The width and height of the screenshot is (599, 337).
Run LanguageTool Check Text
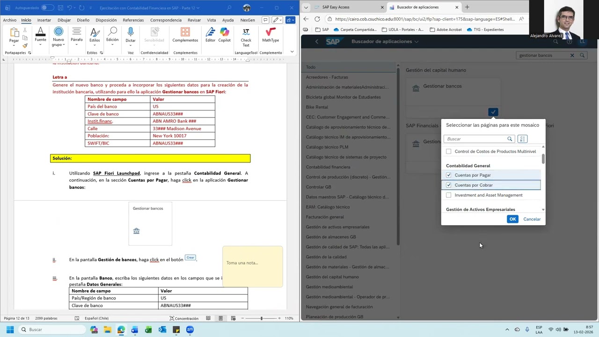pyautogui.click(x=246, y=37)
